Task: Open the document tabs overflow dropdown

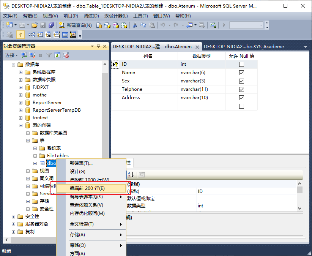Action: [306, 47]
